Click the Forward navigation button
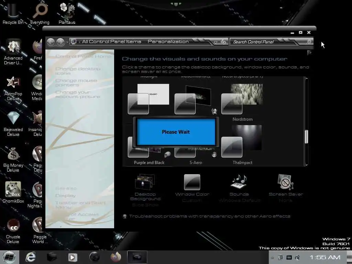 coord(60,42)
